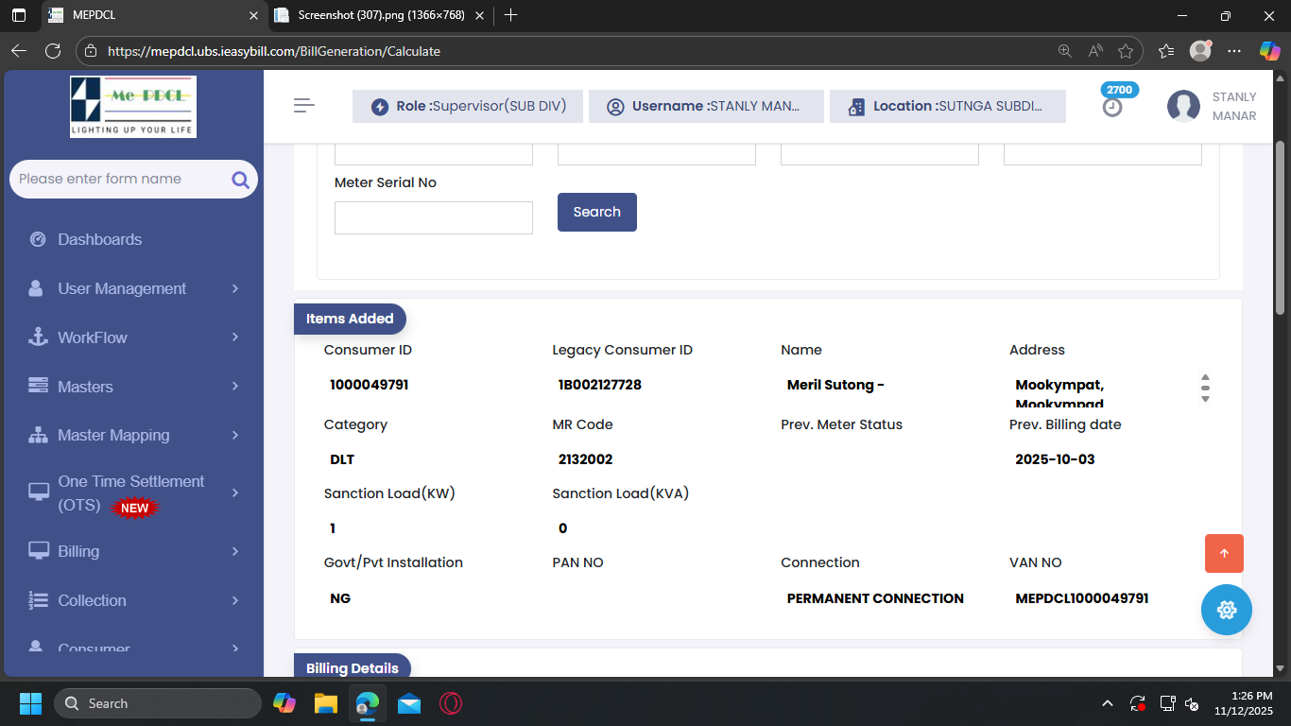1291x726 pixels.
Task: Refresh the page with reload icon
Action: pyautogui.click(x=53, y=51)
